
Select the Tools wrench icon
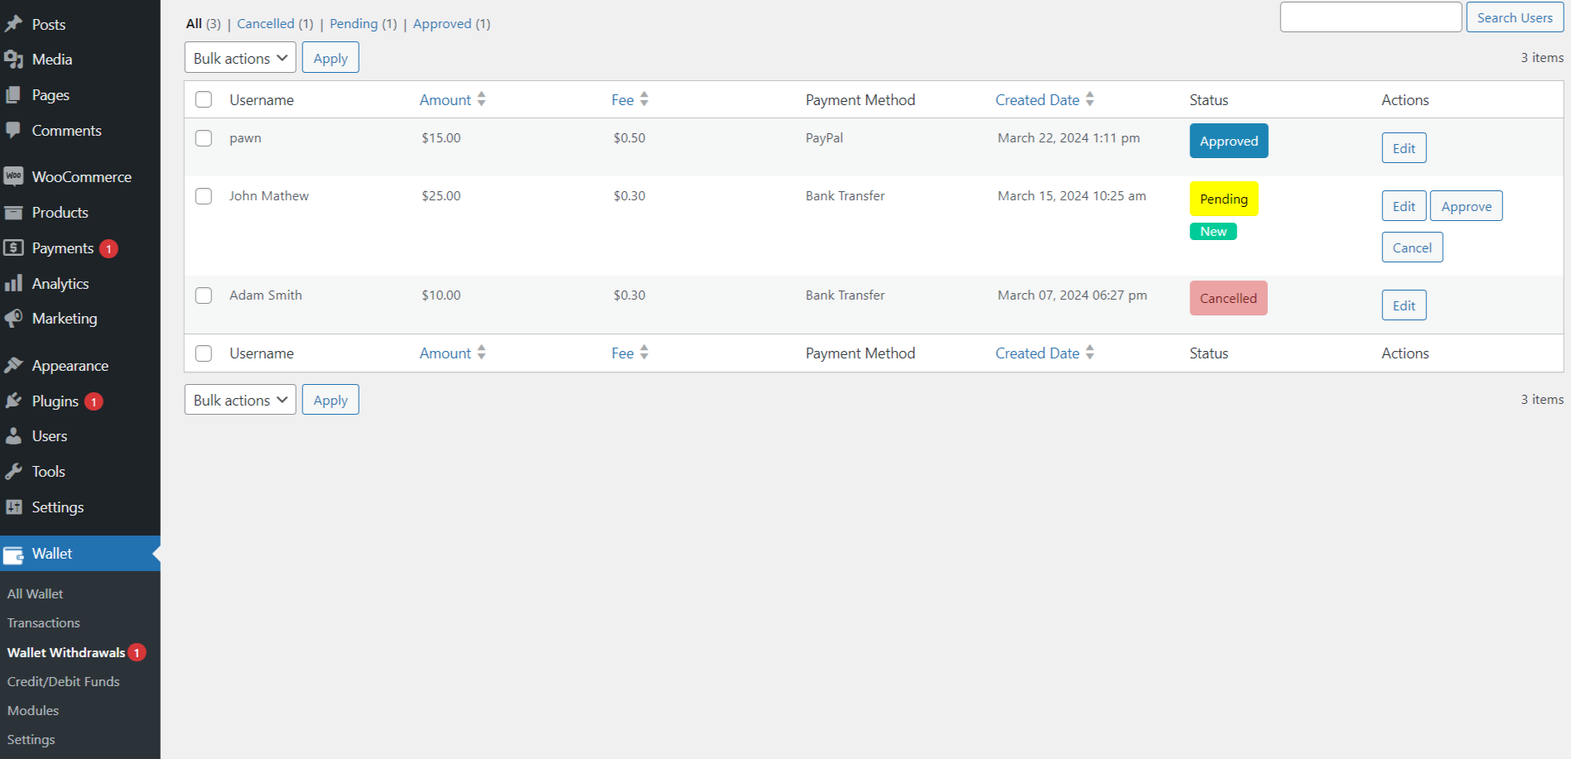coord(14,471)
